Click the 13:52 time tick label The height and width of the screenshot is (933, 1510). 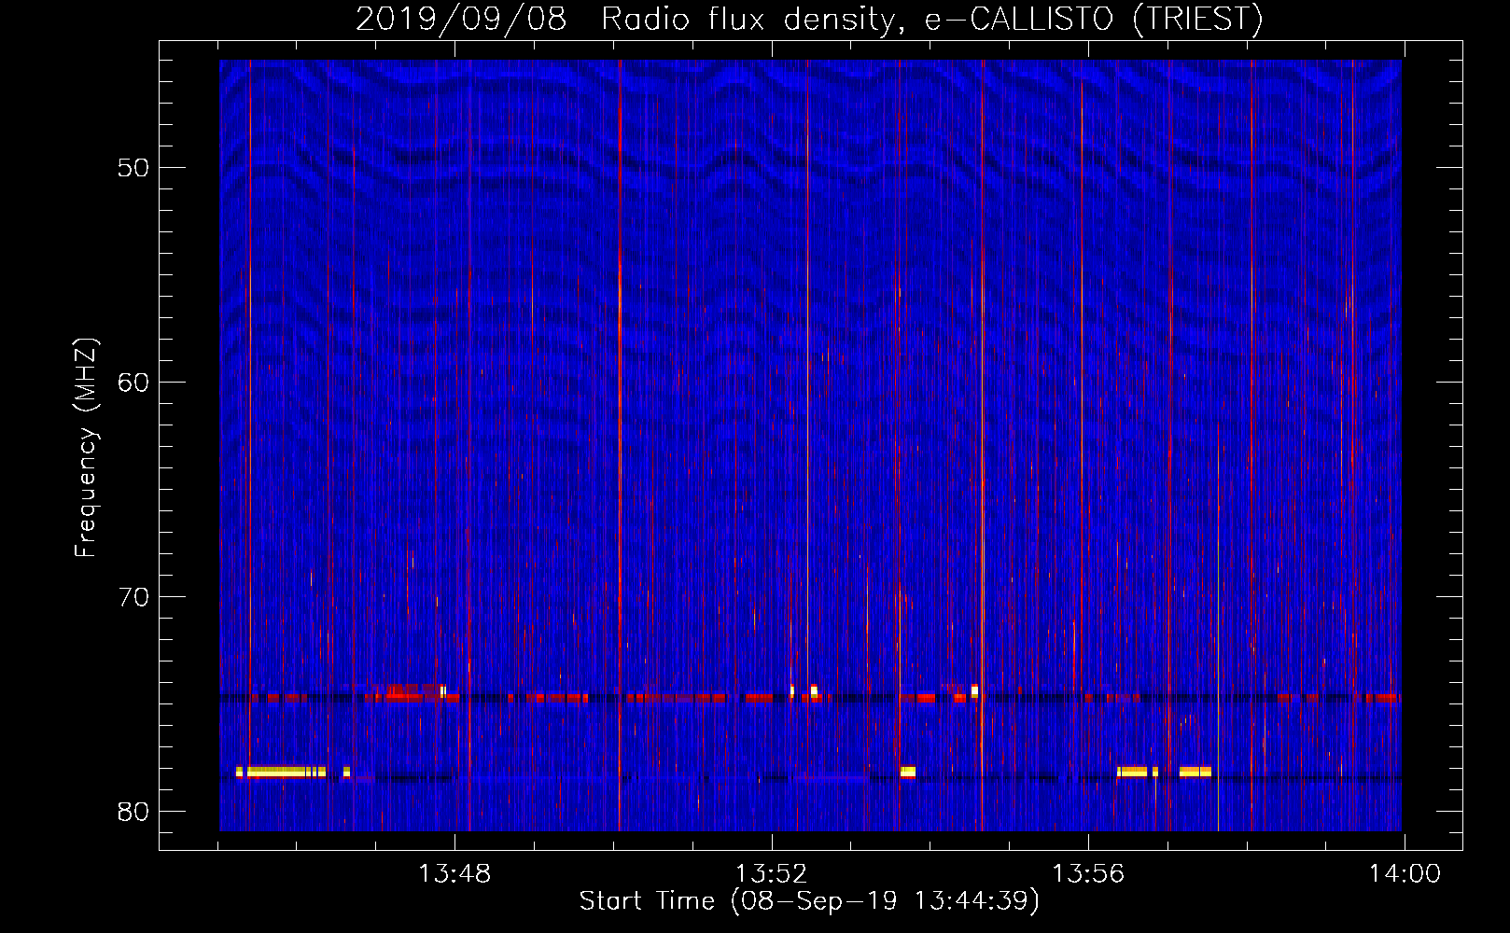click(771, 874)
